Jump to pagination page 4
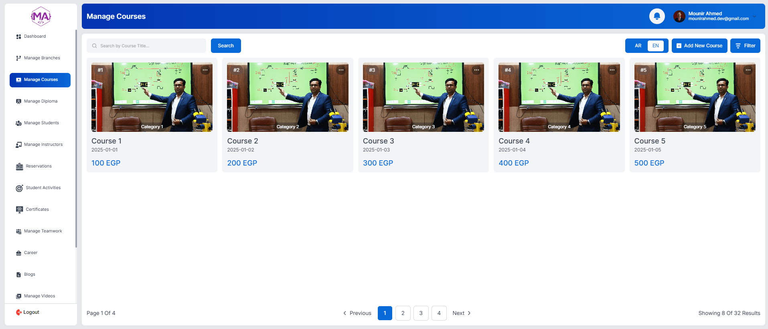 pos(439,313)
